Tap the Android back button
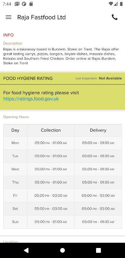 (26, 250)
